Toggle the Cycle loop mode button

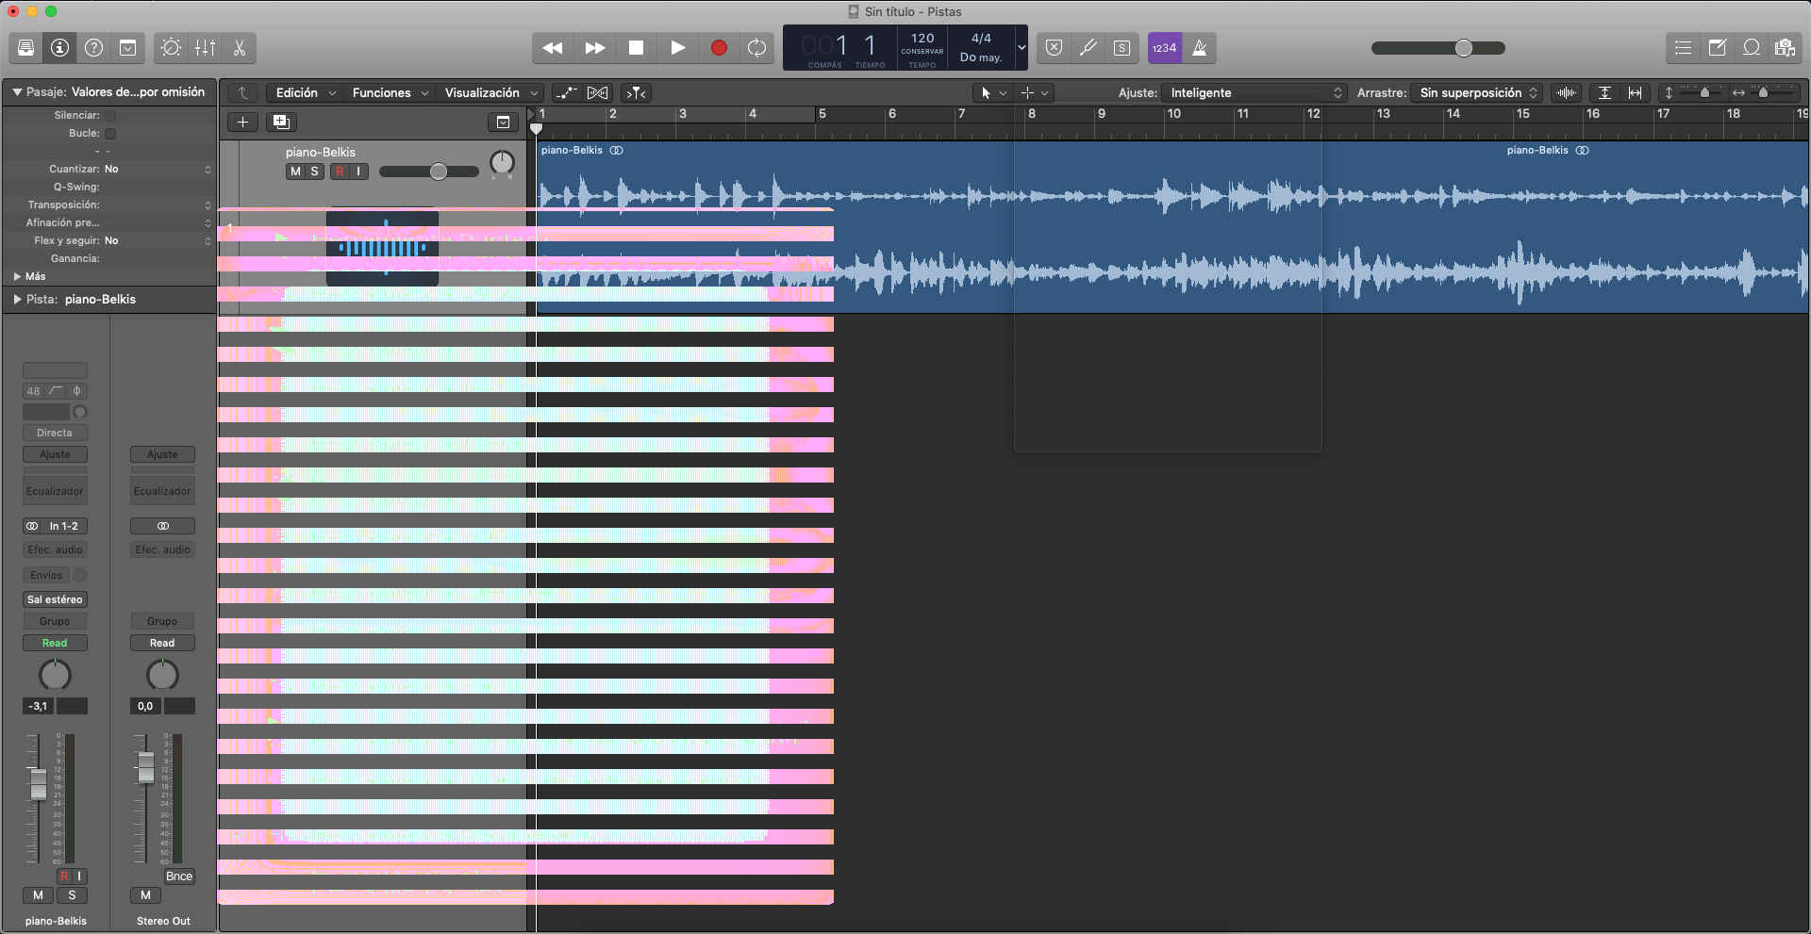pyautogui.click(x=756, y=48)
